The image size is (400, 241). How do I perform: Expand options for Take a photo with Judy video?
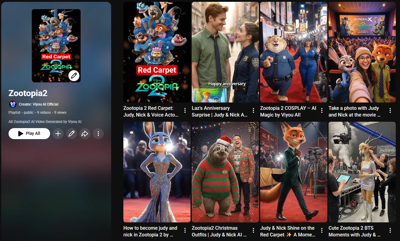point(390,110)
